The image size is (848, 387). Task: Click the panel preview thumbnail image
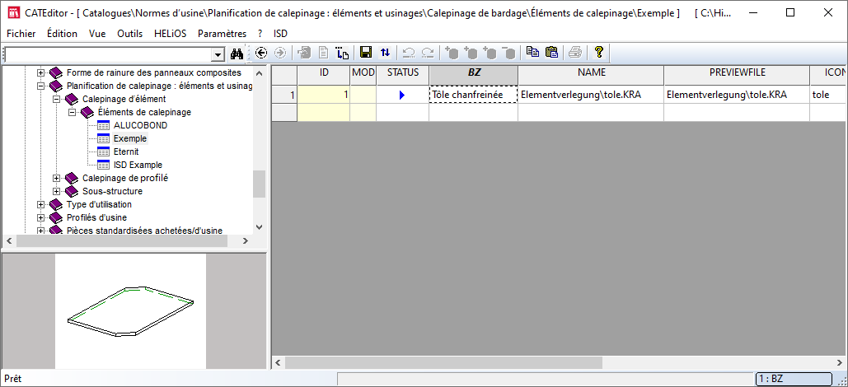point(130,310)
